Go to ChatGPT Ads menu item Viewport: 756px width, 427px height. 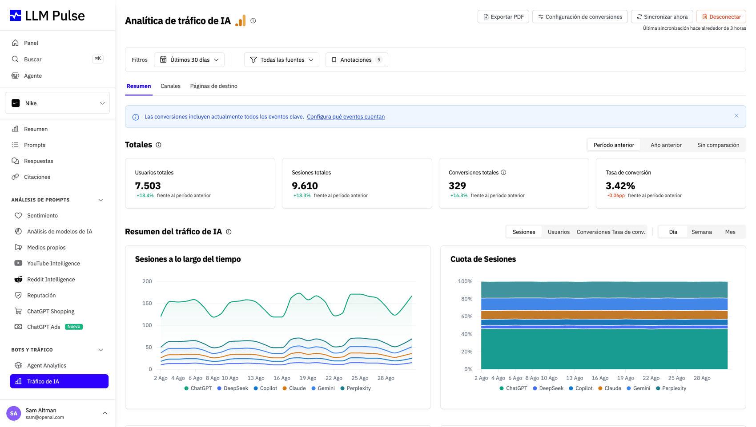[59, 327]
